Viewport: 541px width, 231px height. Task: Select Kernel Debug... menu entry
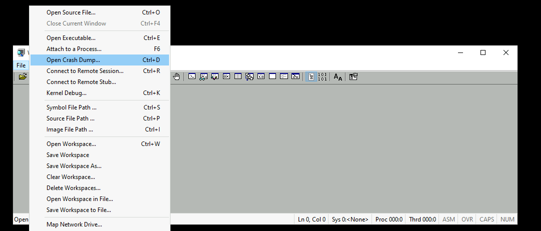click(99, 93)
